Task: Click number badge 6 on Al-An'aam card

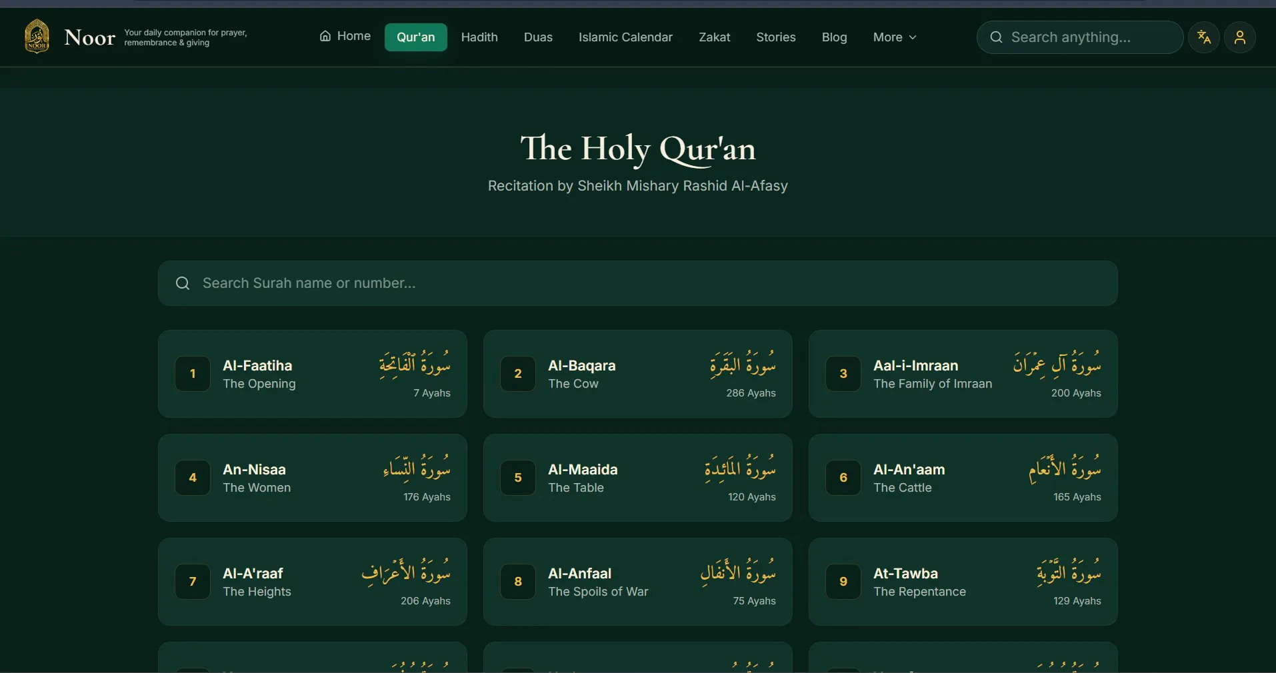Action: point(843,478)
